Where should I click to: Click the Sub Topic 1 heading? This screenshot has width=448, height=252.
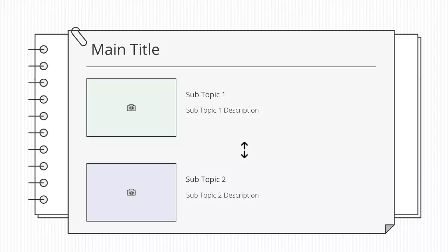[x=205, y=95]
